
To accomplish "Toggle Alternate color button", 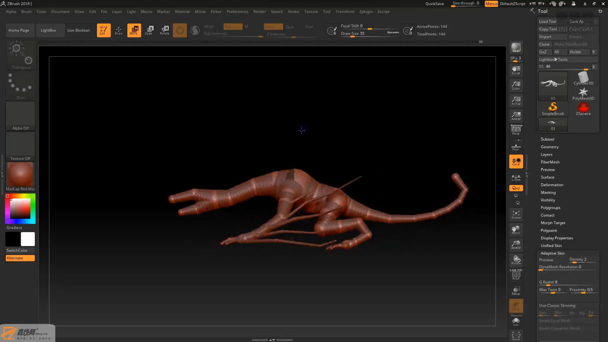I will coord(20,258).
